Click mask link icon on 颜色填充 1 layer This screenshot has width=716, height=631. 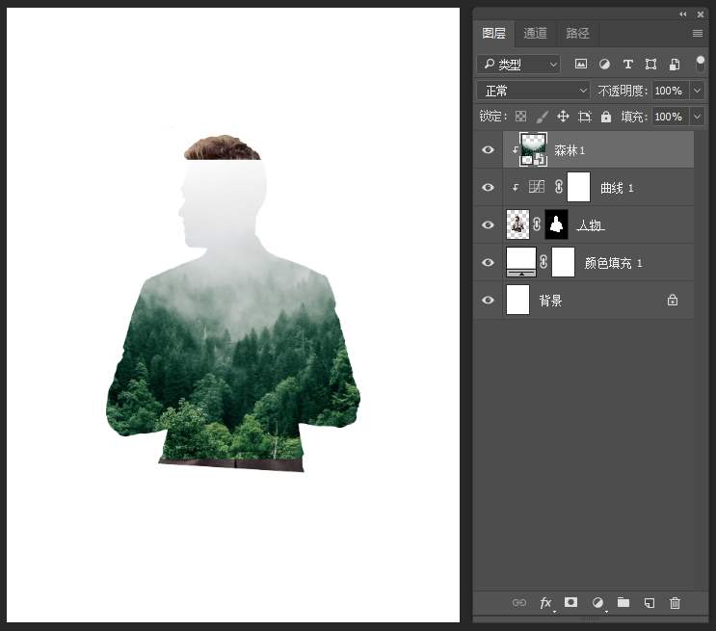[544, 262]
